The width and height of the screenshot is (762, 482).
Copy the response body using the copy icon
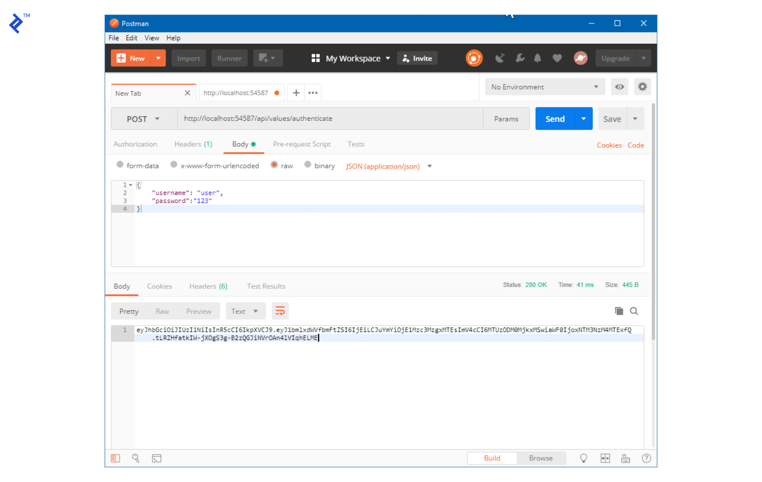(619, 311)
